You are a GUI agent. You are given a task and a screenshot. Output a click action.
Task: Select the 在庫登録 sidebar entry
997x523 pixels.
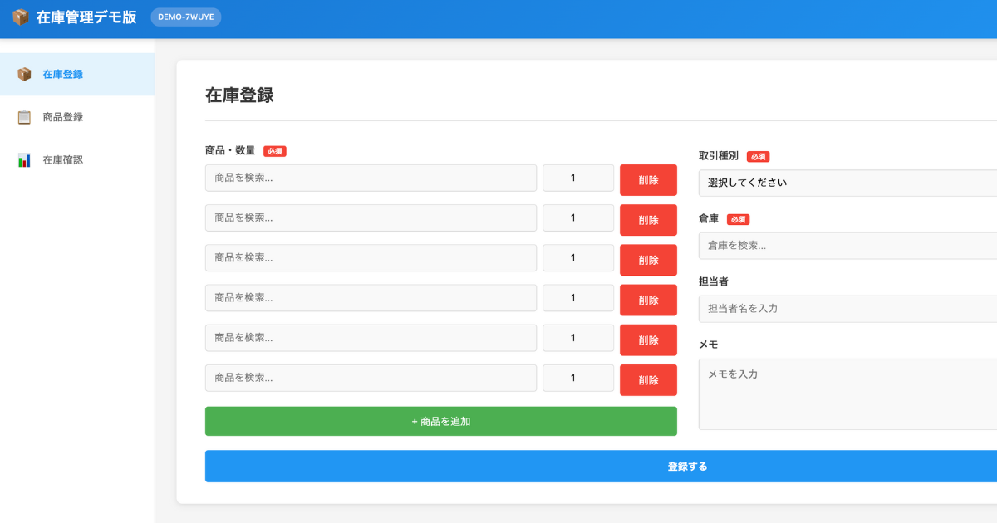[63, 75]
